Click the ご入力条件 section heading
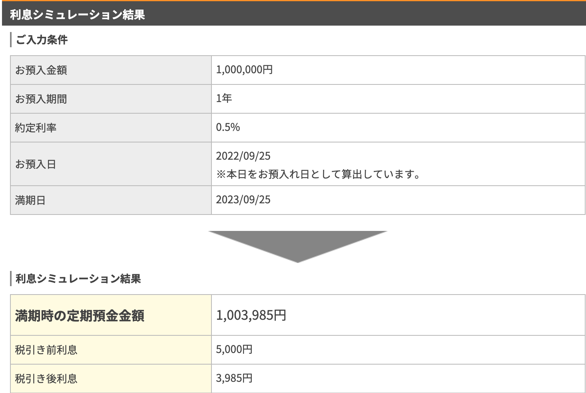The image size is (586, 393). 42,40
